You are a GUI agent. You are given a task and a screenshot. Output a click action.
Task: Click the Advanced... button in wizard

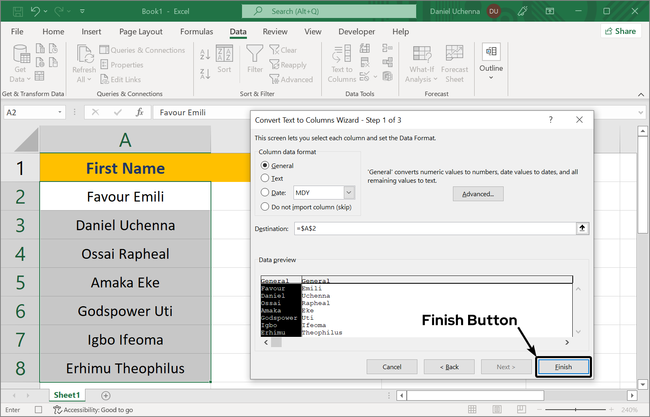point(478,194)
